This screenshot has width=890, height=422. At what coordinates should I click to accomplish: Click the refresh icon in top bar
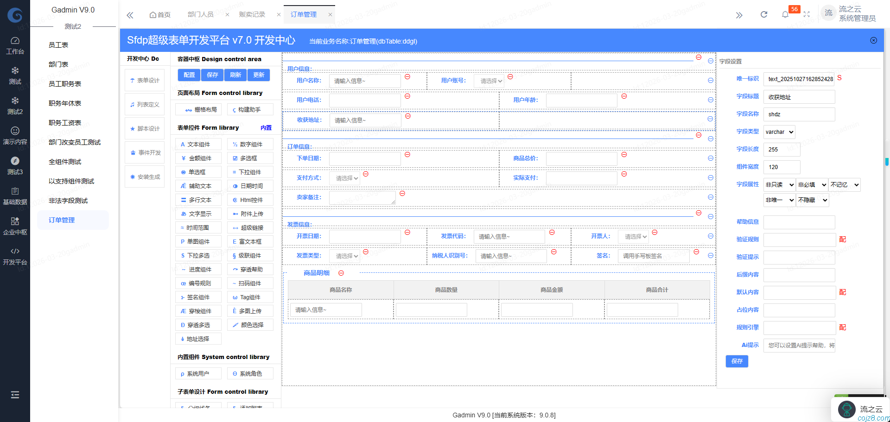coord(764,14)
